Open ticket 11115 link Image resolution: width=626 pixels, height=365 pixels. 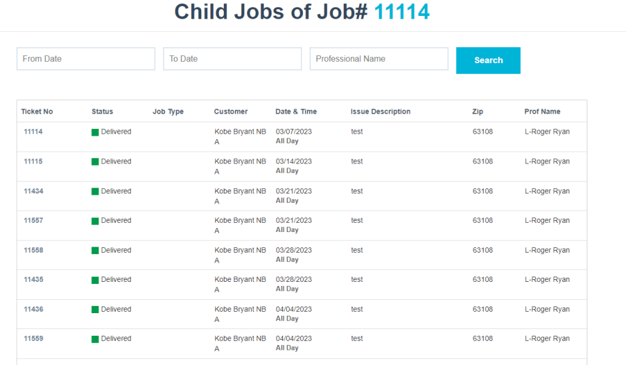(x=33, y=162)
